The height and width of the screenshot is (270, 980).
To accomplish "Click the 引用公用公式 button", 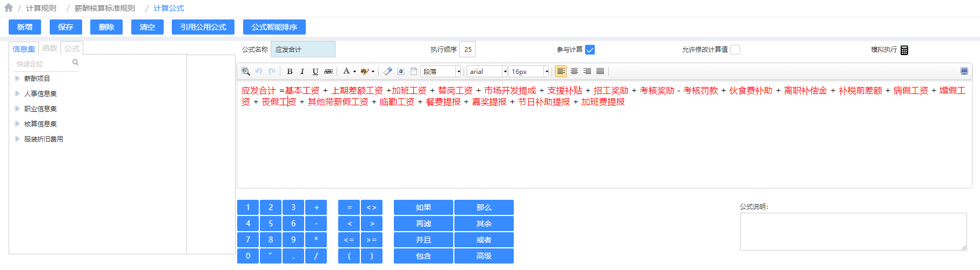I will pos(203,27).
